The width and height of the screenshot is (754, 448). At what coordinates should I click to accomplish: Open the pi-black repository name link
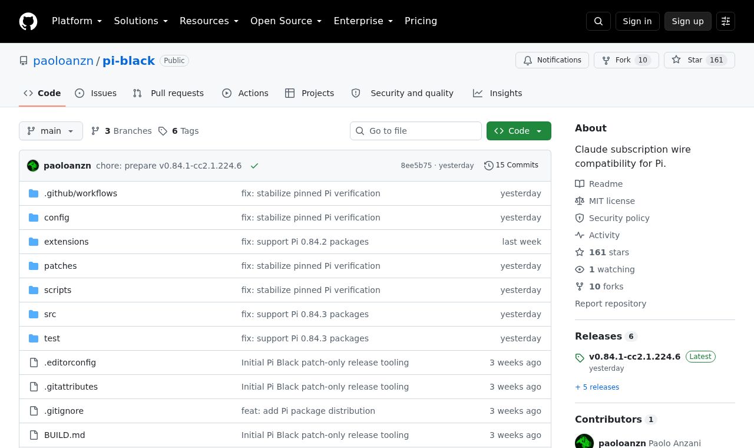pyautogui.click(x=128, y=61)
